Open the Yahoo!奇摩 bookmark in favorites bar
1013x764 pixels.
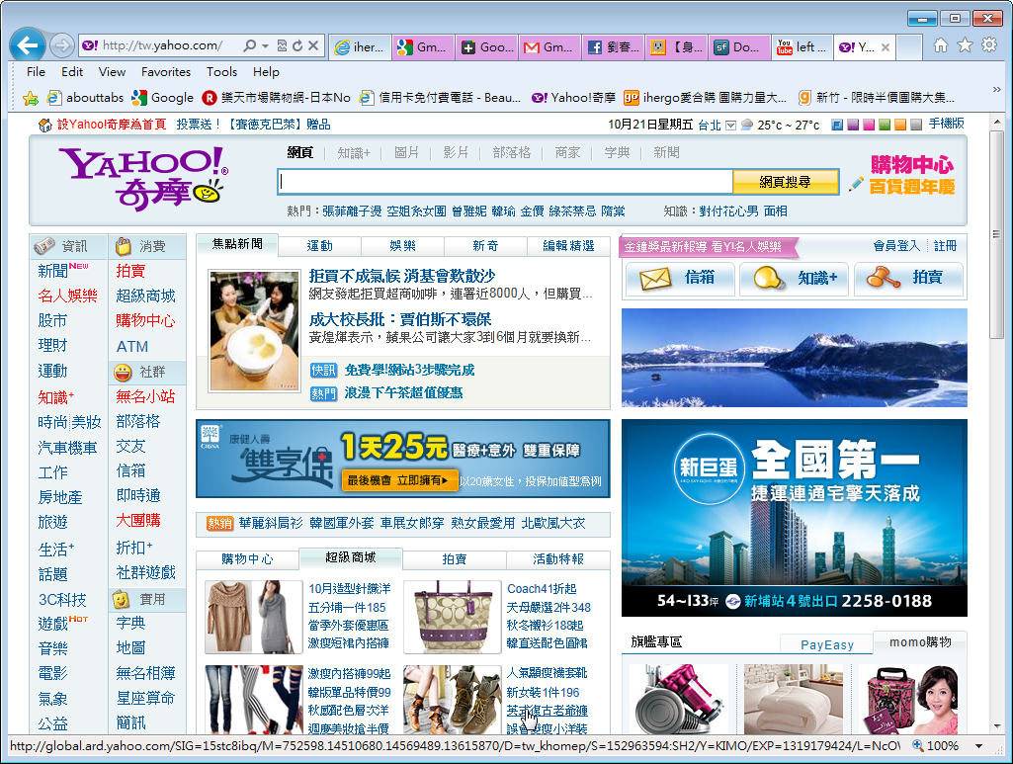click(x=573, y=98)
